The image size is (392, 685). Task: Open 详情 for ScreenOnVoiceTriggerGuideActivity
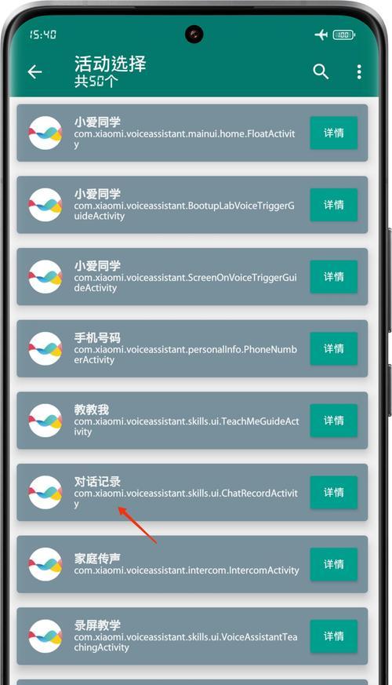click(x=334, y=276)
